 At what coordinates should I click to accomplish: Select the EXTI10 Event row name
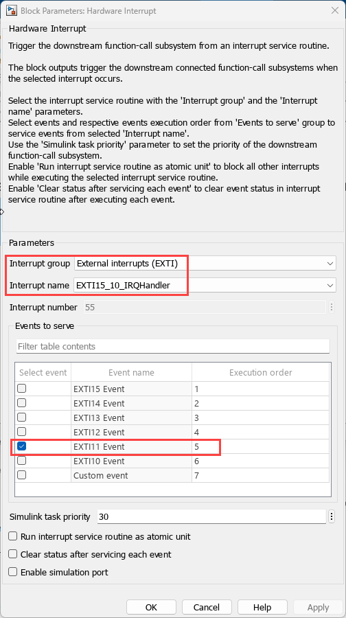point(99,461)
